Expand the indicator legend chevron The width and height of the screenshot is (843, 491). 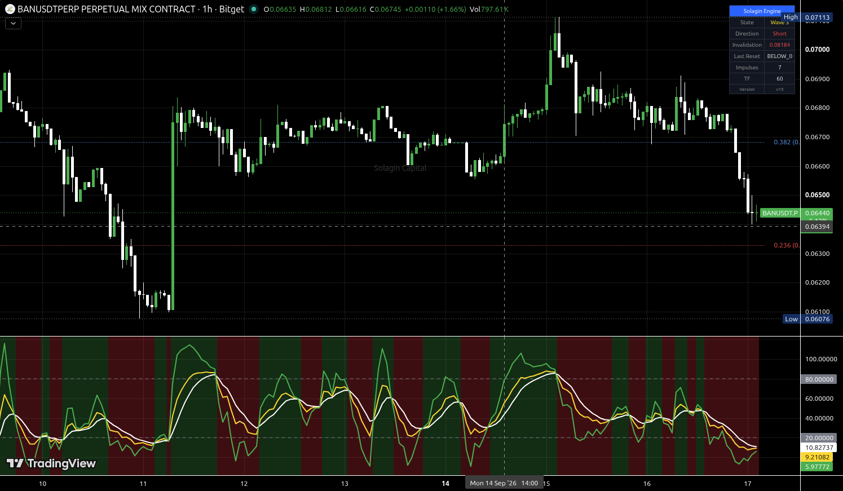[13, 24]
